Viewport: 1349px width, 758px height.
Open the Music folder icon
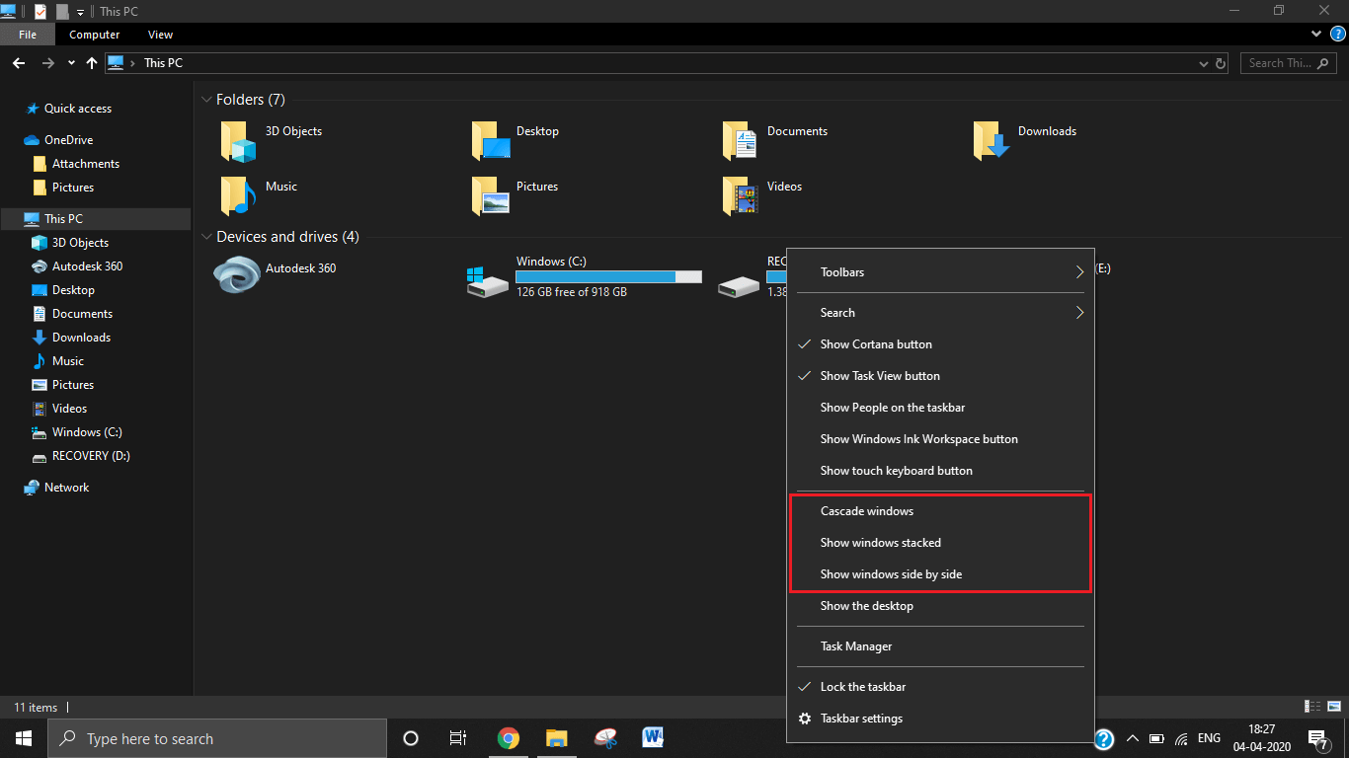(x=238, y=195)
